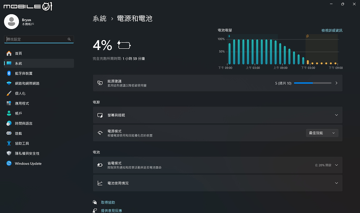The height and width of the screenshot is (213, 360).
Task: Click the 個人化 paintbrush icon
Action: point(9,93)
